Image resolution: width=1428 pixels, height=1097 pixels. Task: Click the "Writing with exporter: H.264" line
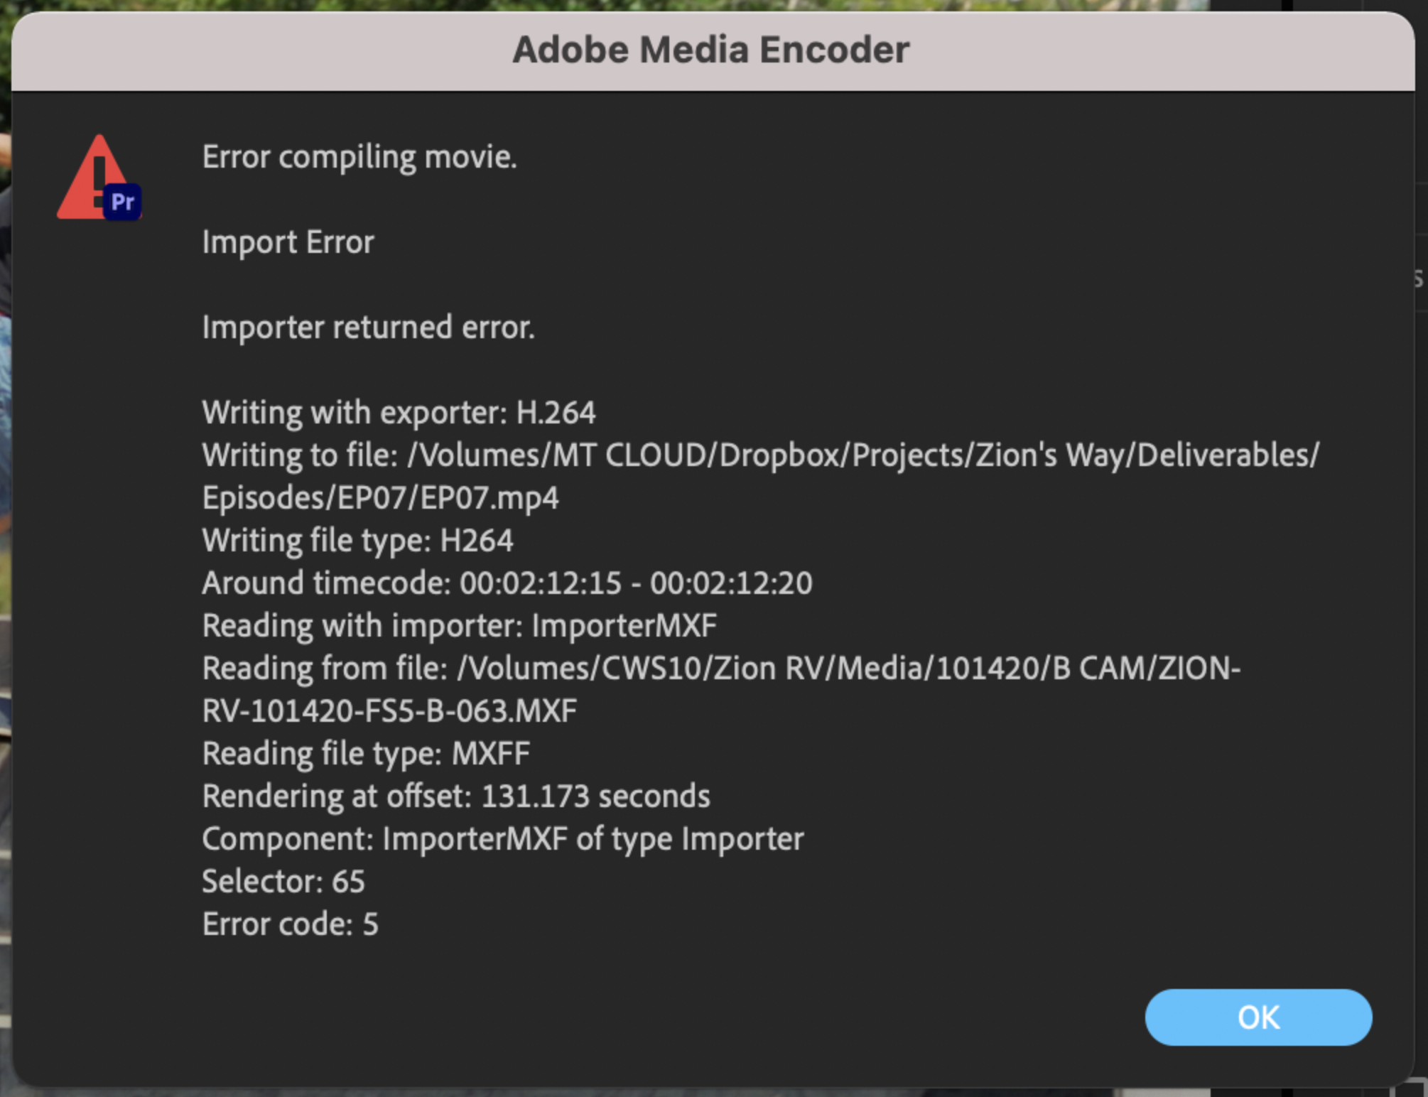click(x=399, y=413)
